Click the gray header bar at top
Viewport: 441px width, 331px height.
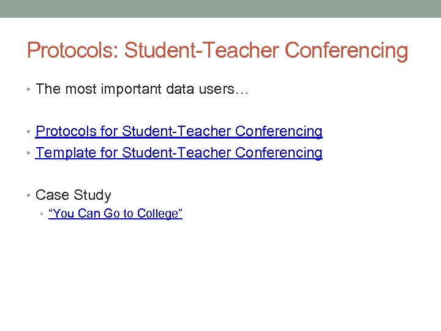tap(221, 9)
